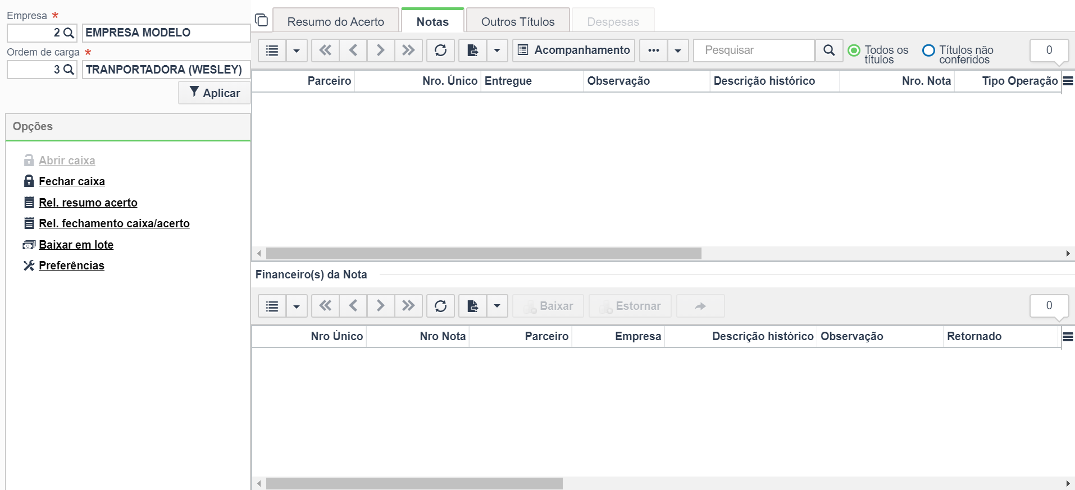Click the copy windows icon beside the tabs
Viewport: 1075px width, 490px height.
coord(262,20)
